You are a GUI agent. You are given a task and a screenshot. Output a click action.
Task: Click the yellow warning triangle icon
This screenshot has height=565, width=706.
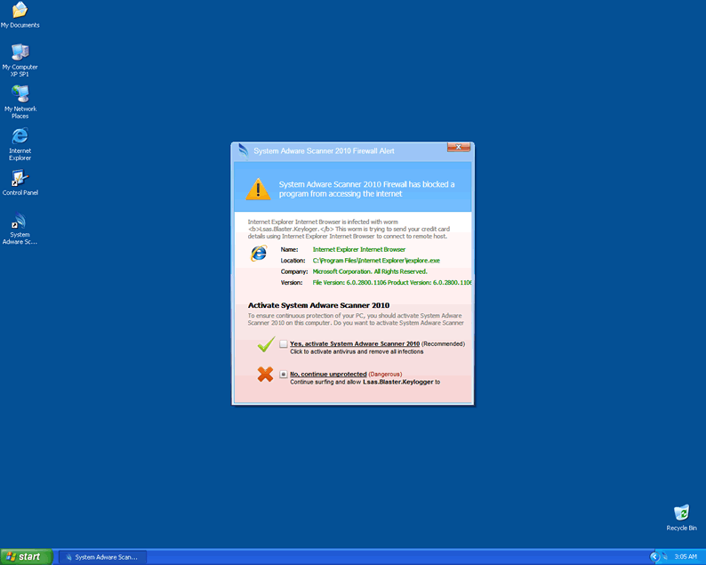[x=258, y=189]
